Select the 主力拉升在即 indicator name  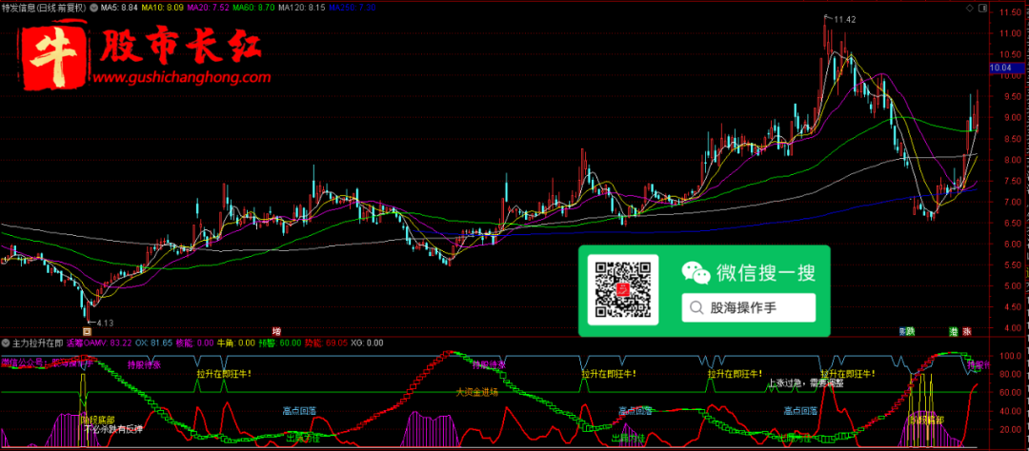pos(37,343)
